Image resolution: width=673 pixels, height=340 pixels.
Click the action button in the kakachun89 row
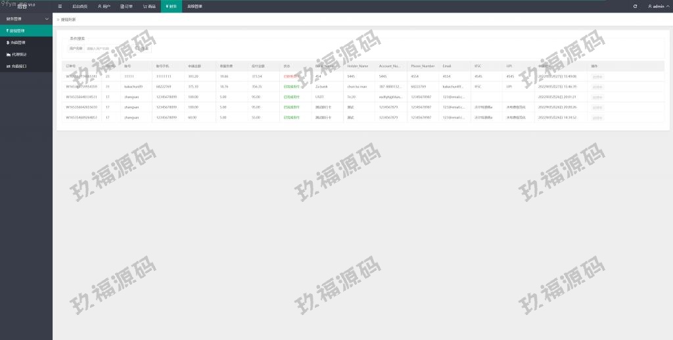tap(597, 86)
